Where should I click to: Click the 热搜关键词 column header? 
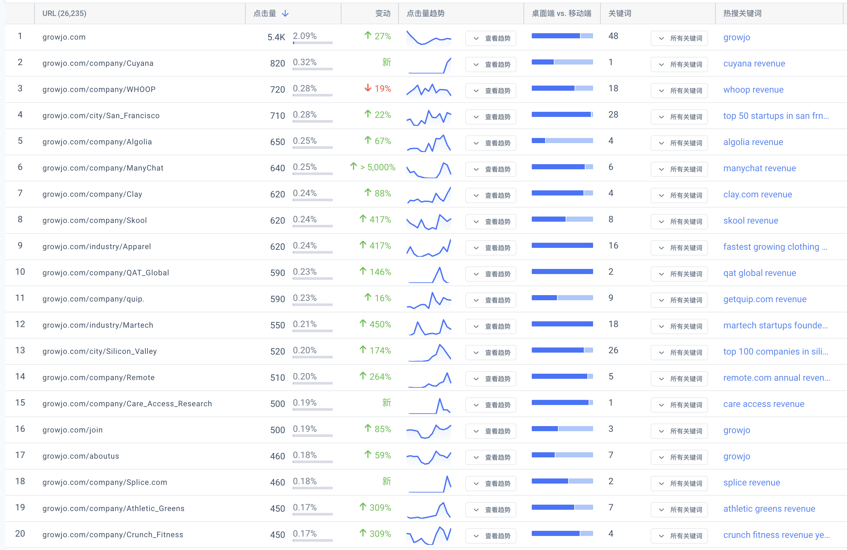pos(742,13)
